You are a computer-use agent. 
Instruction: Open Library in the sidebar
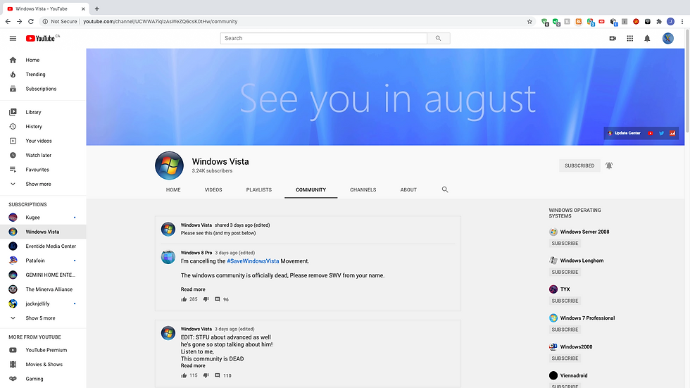pyautogui.click(x=43, y=112)
